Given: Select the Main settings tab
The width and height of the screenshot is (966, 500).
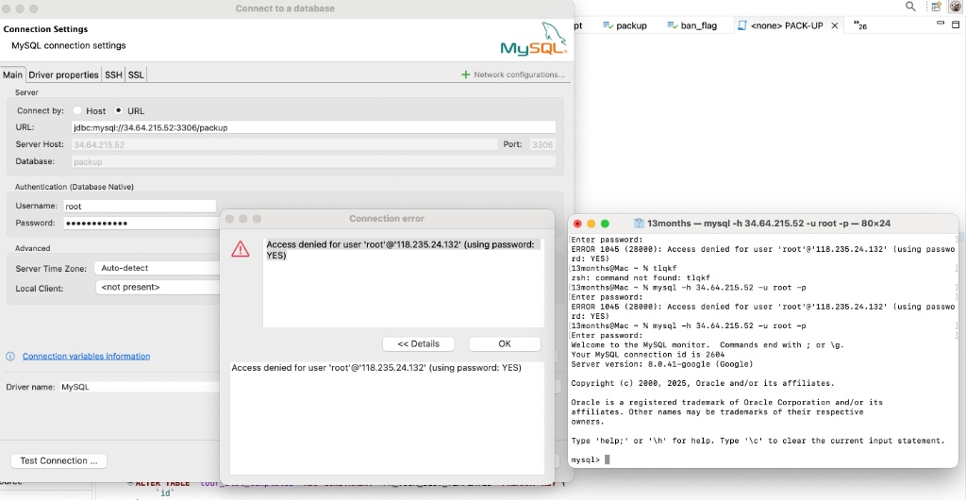Looking at the screenshot, I should [x=12, y=75].
